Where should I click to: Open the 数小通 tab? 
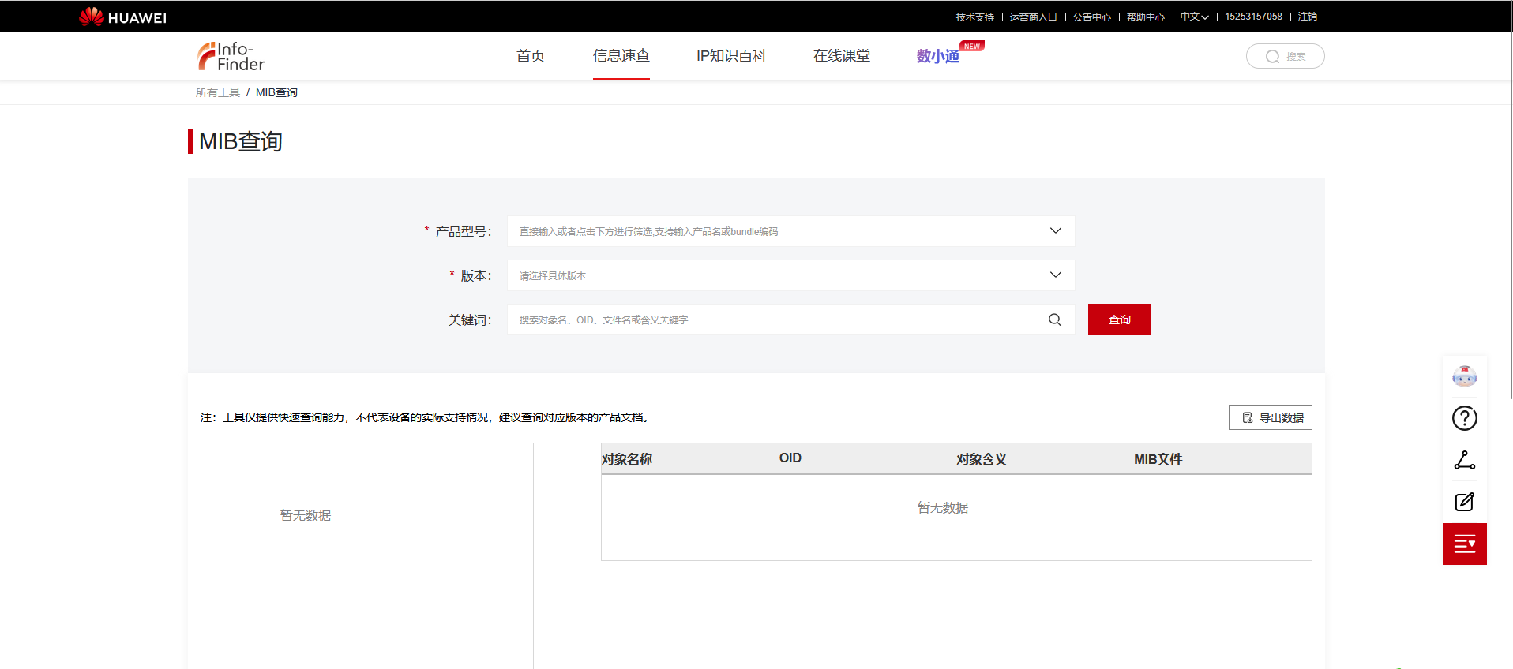(938, 56)
